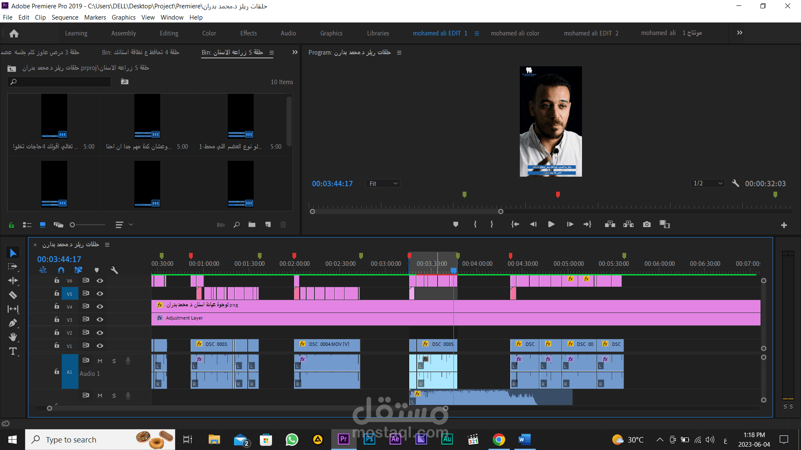
Task: Click Project panel search field
Action: coord(59,82)
